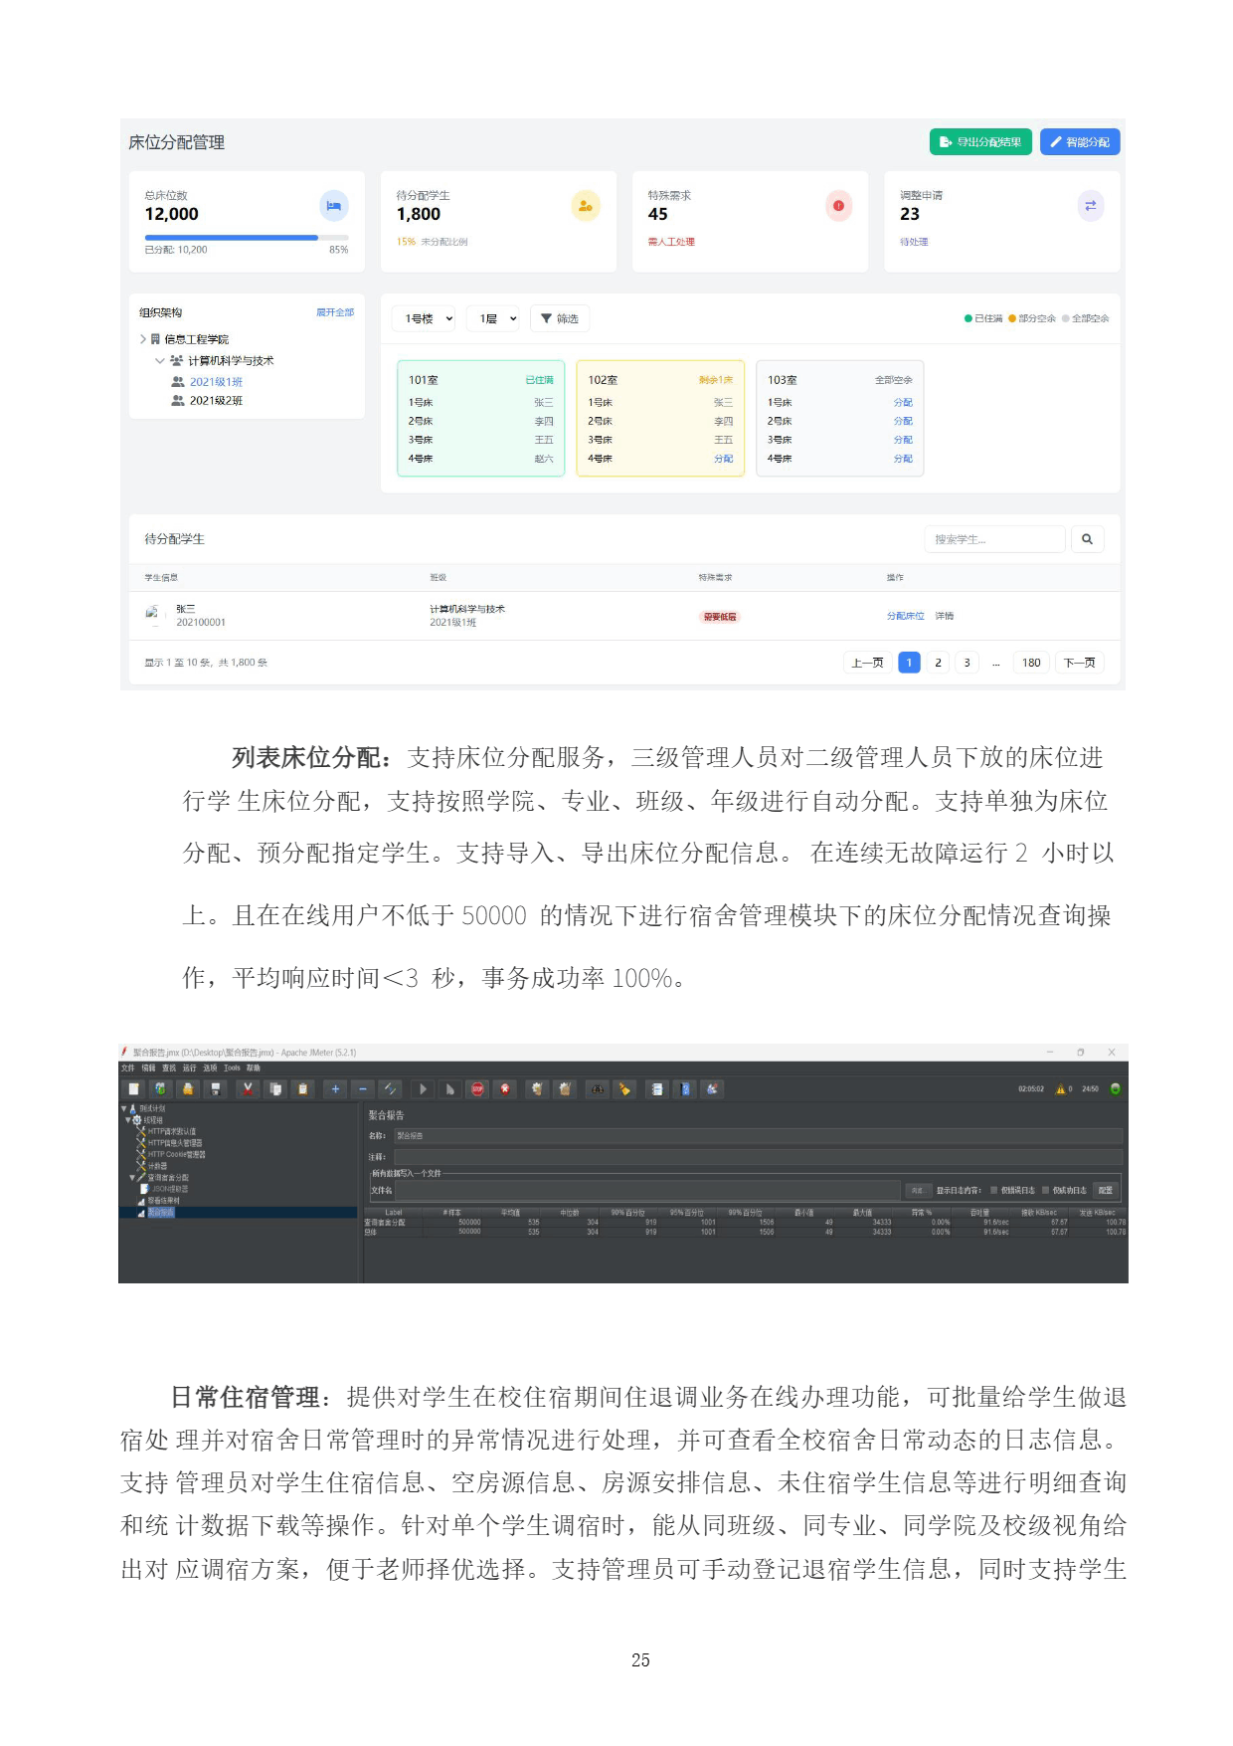
Task: Collapse the 计算机科学与技术 tree node
Action: pyautogui.click(x=159, y=361)
